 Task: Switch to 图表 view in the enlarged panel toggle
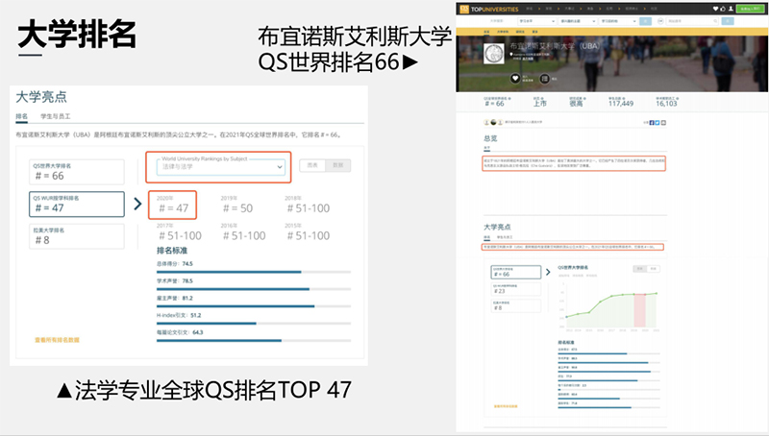click(x=312, y=165)
